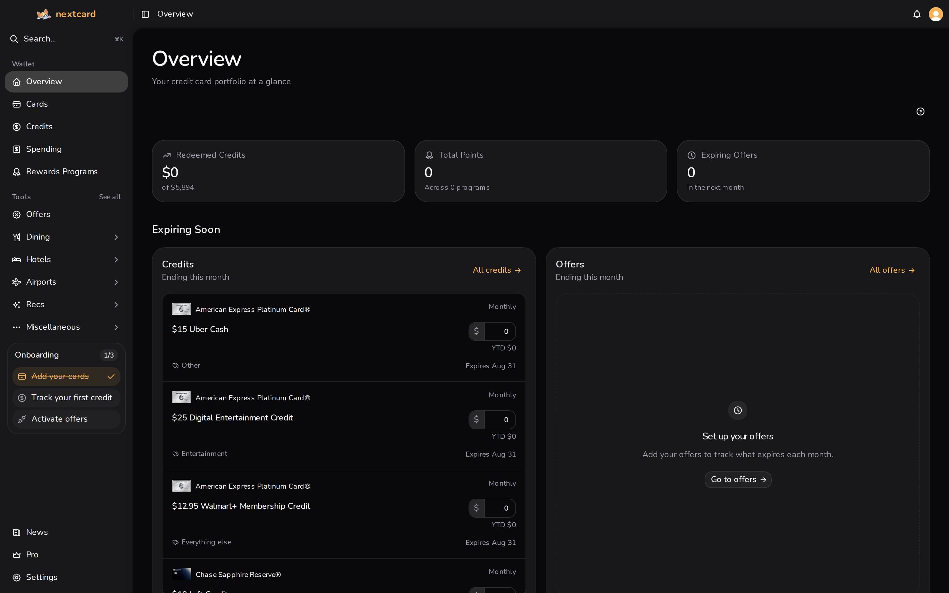The image size is (949, 593).
Task: Click the Entertainment category tag
Action: [x=200, y=454]
